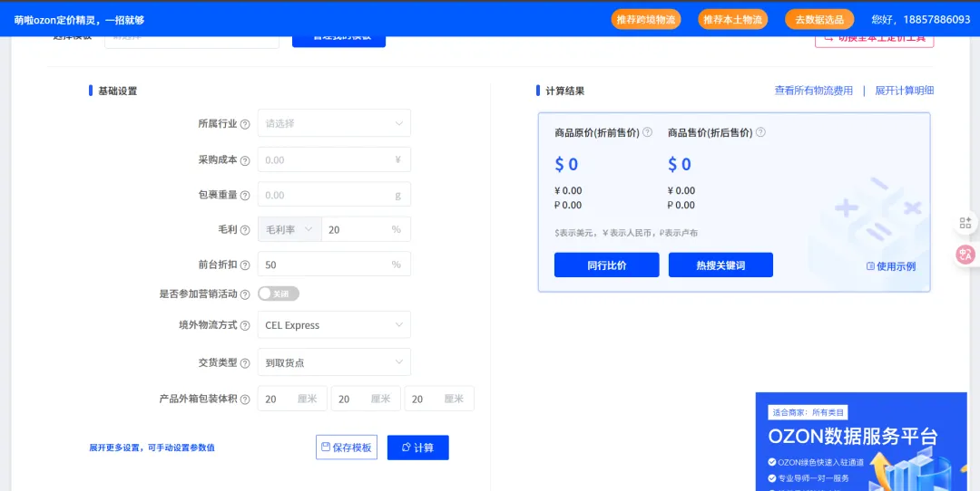
Task: Click help icon beside 是否参加营销活动
Action: point(245,294)
